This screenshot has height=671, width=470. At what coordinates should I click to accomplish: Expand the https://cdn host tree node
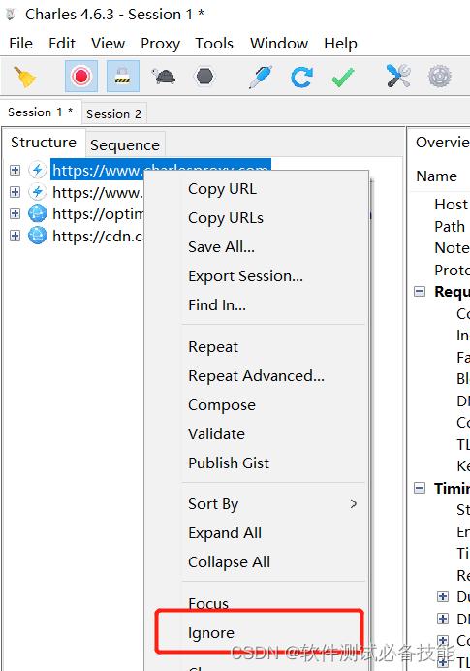click(15, 236)
